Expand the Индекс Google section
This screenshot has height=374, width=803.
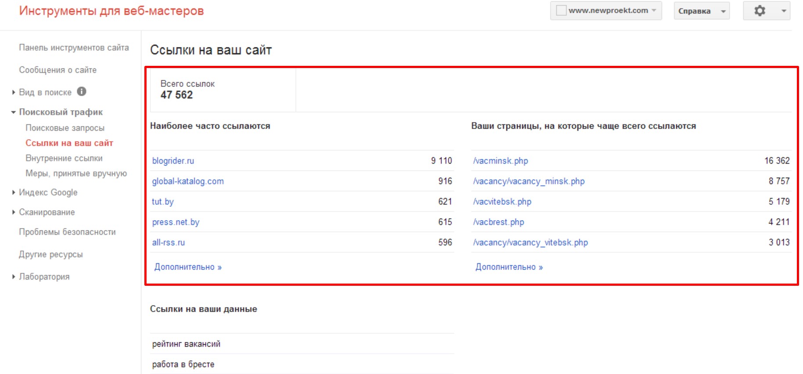point(14,192)
